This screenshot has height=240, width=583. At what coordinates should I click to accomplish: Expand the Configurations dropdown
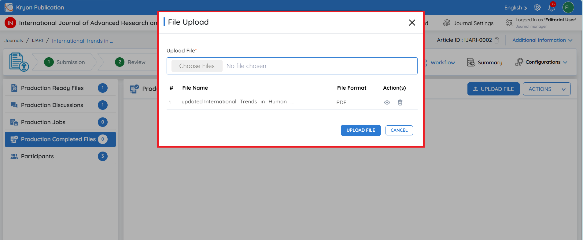[x=541, y=62]
